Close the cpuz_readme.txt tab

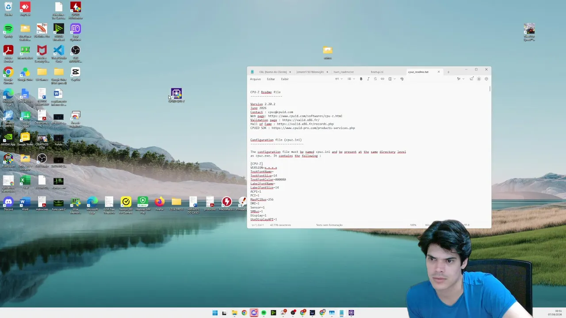[x=439, y=72]
